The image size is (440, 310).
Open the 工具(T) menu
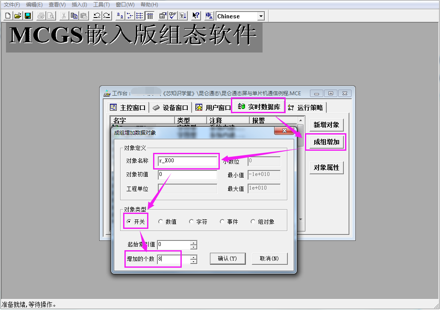[101, 5]
